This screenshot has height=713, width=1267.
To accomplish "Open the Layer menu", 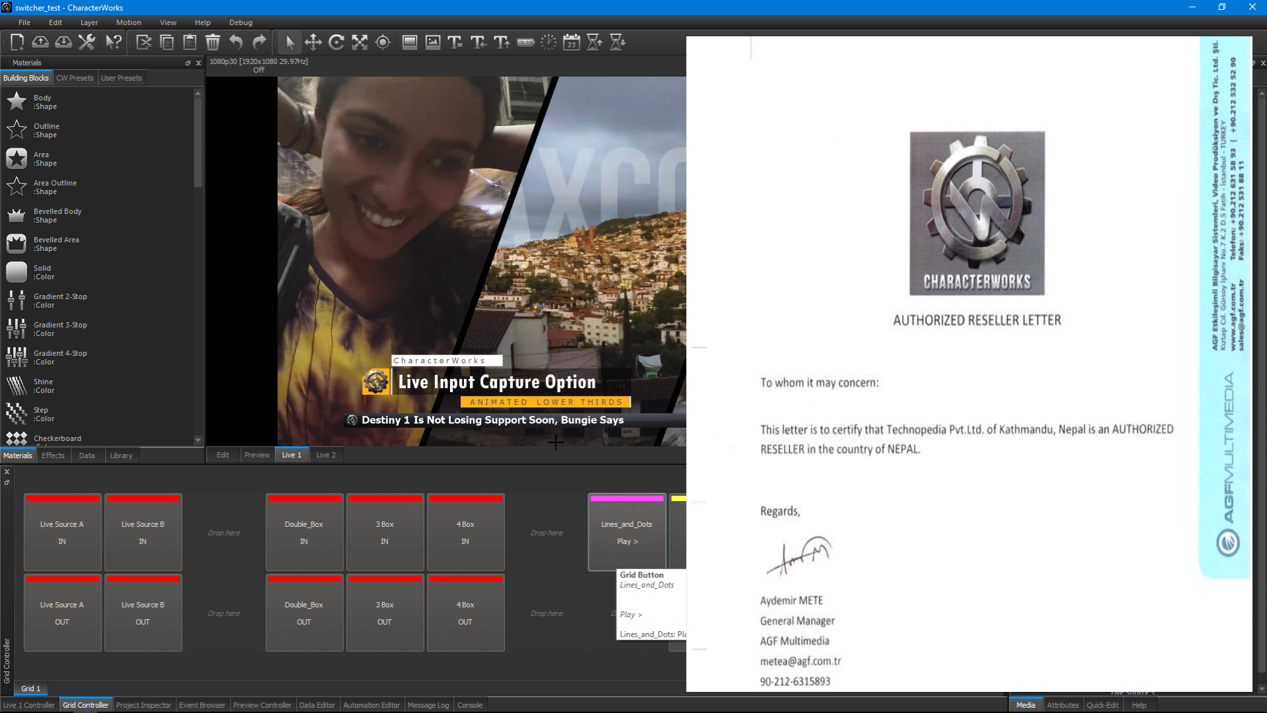I will 89,22.
